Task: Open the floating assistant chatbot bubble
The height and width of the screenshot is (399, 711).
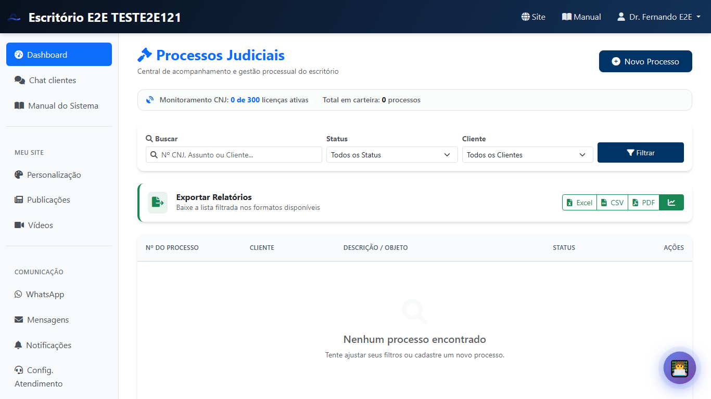Action: pyautogui.click(x=680, y=368)
